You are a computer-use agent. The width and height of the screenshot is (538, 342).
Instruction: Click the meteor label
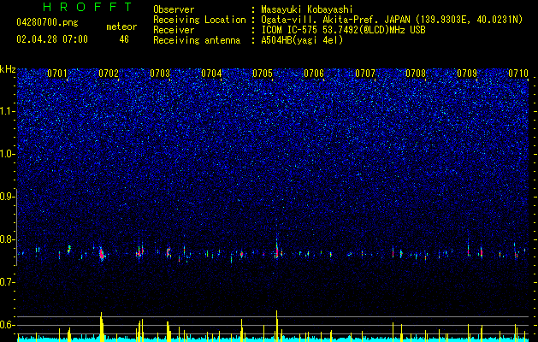click(121, 27)
